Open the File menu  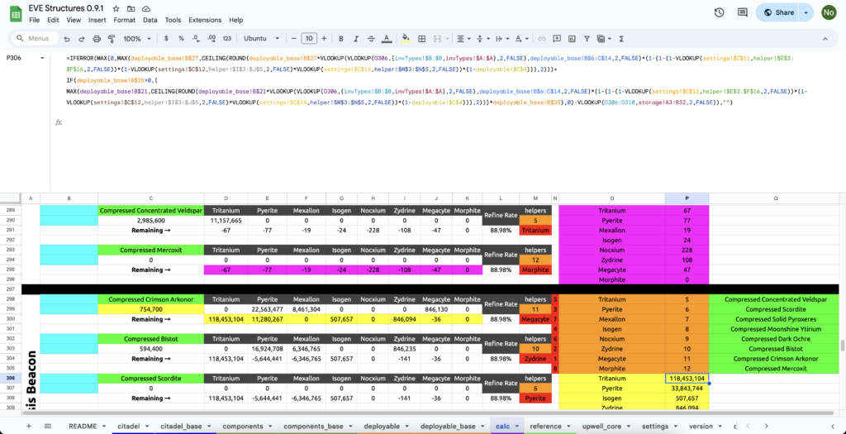click(35, 20)
